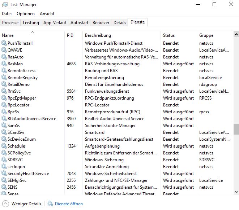Sort by the PID column header
Viewport: 239px width, 210px height.
(x=74, y=35)
